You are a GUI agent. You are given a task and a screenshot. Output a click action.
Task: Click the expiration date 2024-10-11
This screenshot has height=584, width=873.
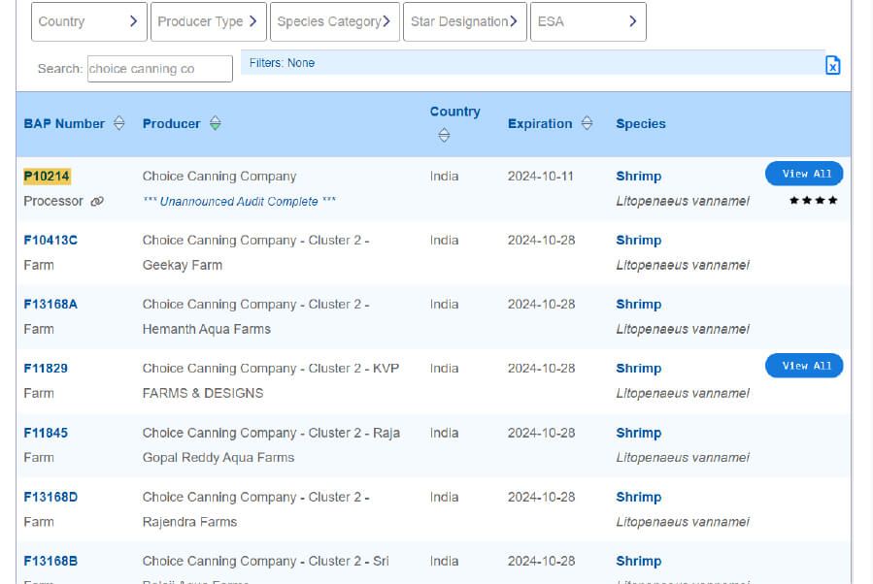[541, 177]
